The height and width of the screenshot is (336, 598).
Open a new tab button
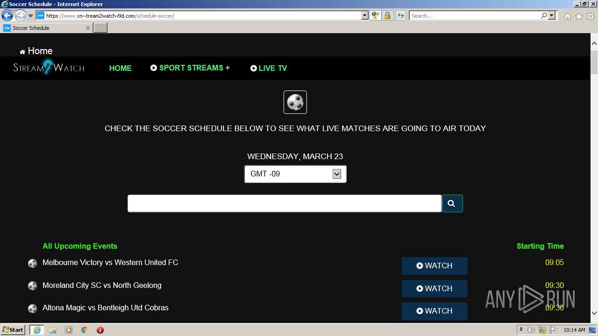100,28
